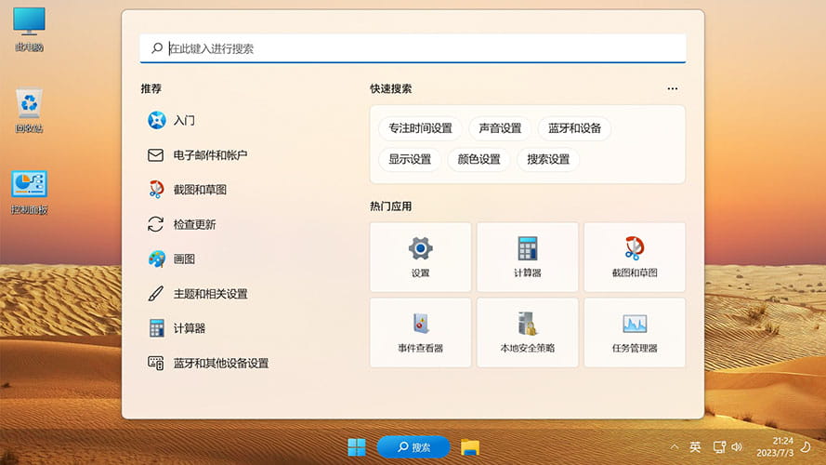This screenshot has width=826, height=465.
Task: Open 设置 app tile in 热门应用
Action: (x=420, y=257)
